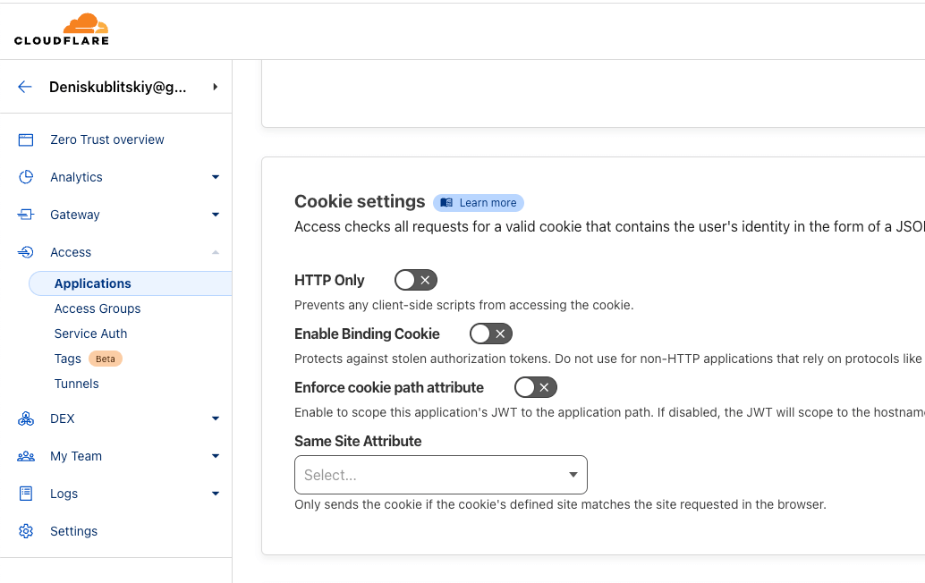Enable the HTTP Only toggle

[415, 280]
